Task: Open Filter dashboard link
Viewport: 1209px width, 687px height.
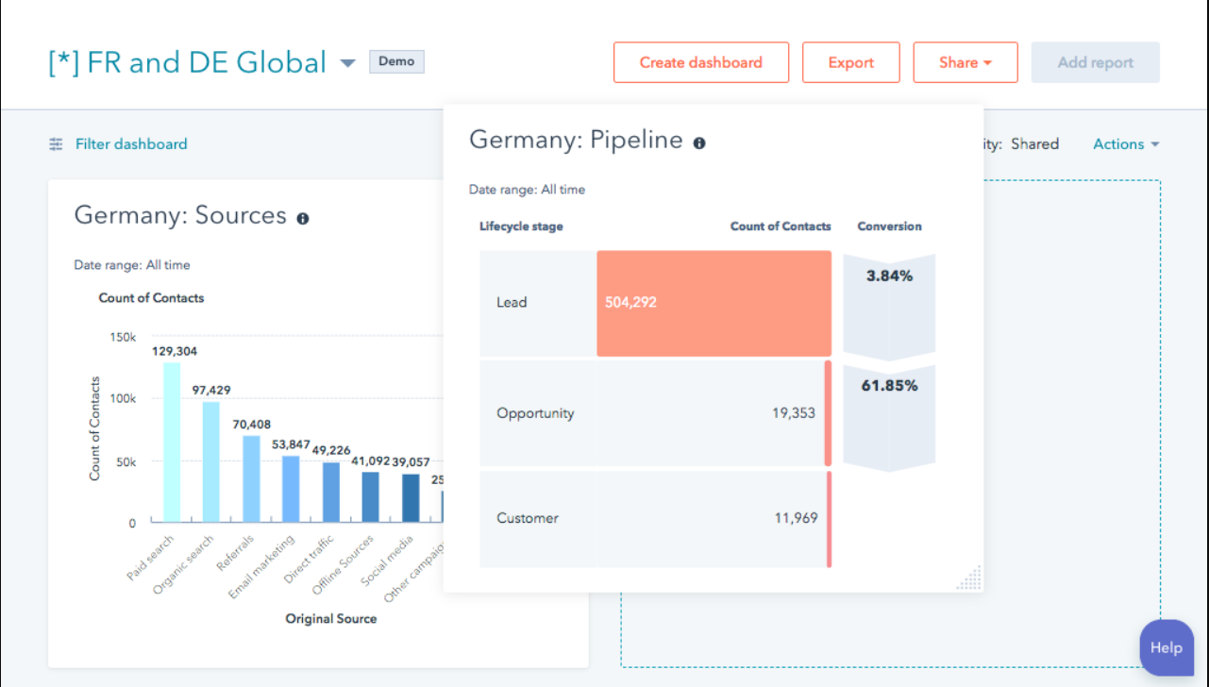Action: tap(130, 143)
